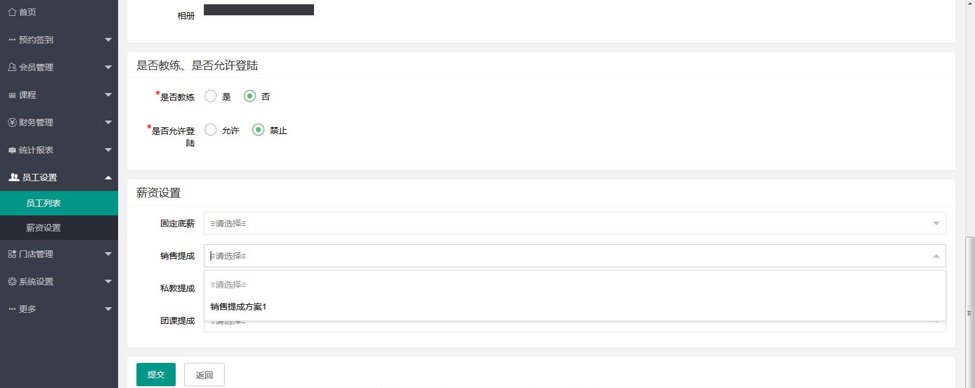The image size is (975, 388).
Task: Click the 门店管理 icon in the sidebar
Action: click(x=12, y=254)
